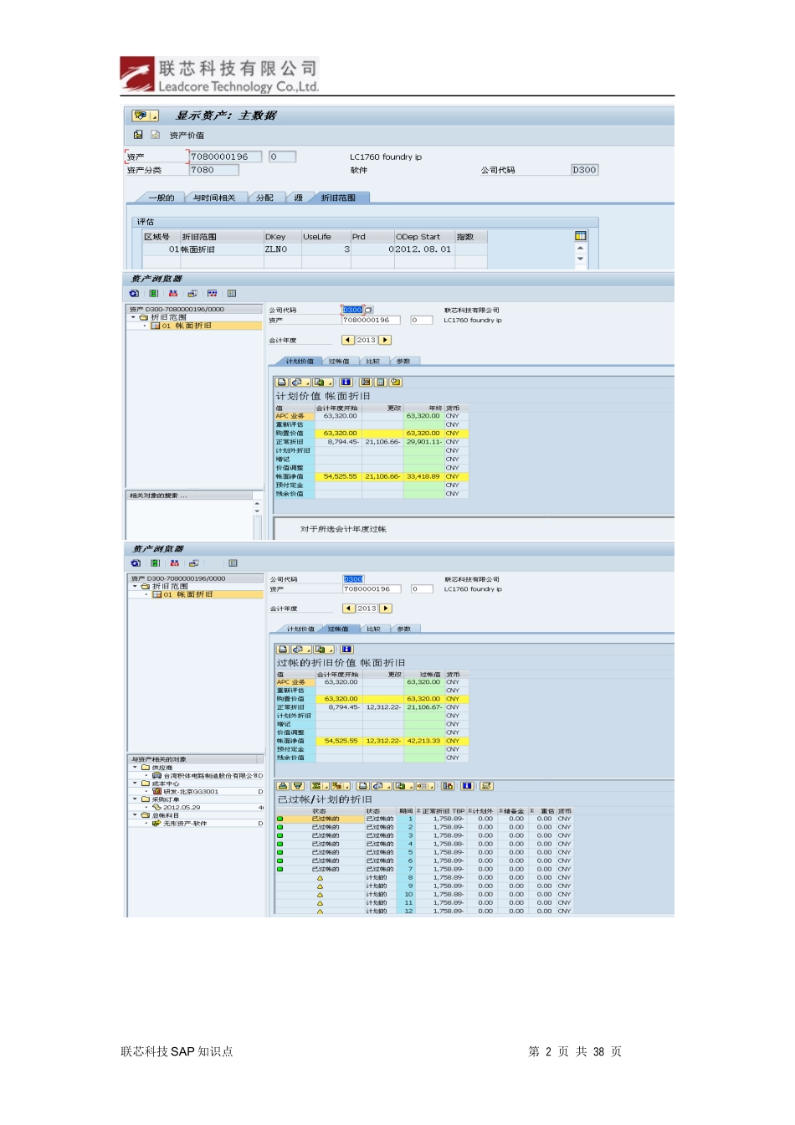The height and width of the screenshot is (1125, 795).
Task: Collapse the 成本中心 folder
Action: click(x=135, y=783)
